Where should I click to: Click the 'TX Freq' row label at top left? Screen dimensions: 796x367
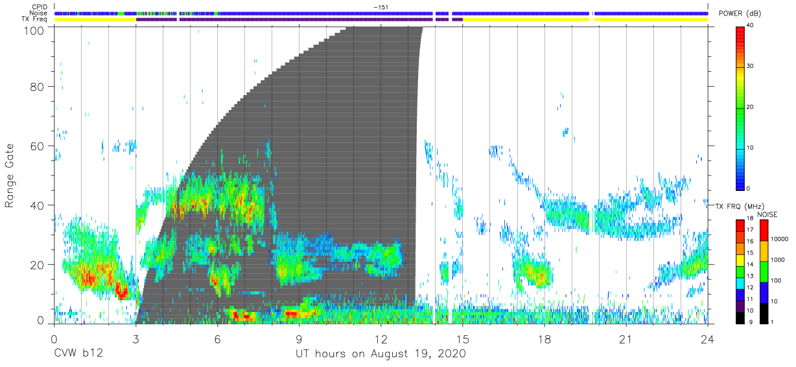point(36,19)
